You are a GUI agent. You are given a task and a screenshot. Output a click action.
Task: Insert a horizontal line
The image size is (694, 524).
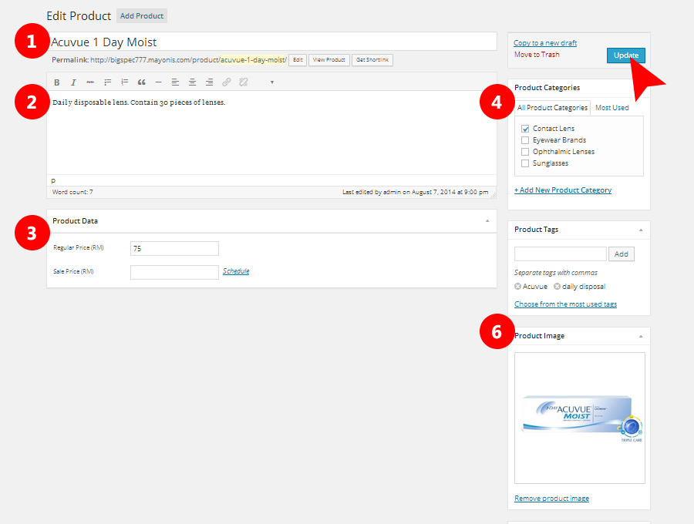point(158,82)
